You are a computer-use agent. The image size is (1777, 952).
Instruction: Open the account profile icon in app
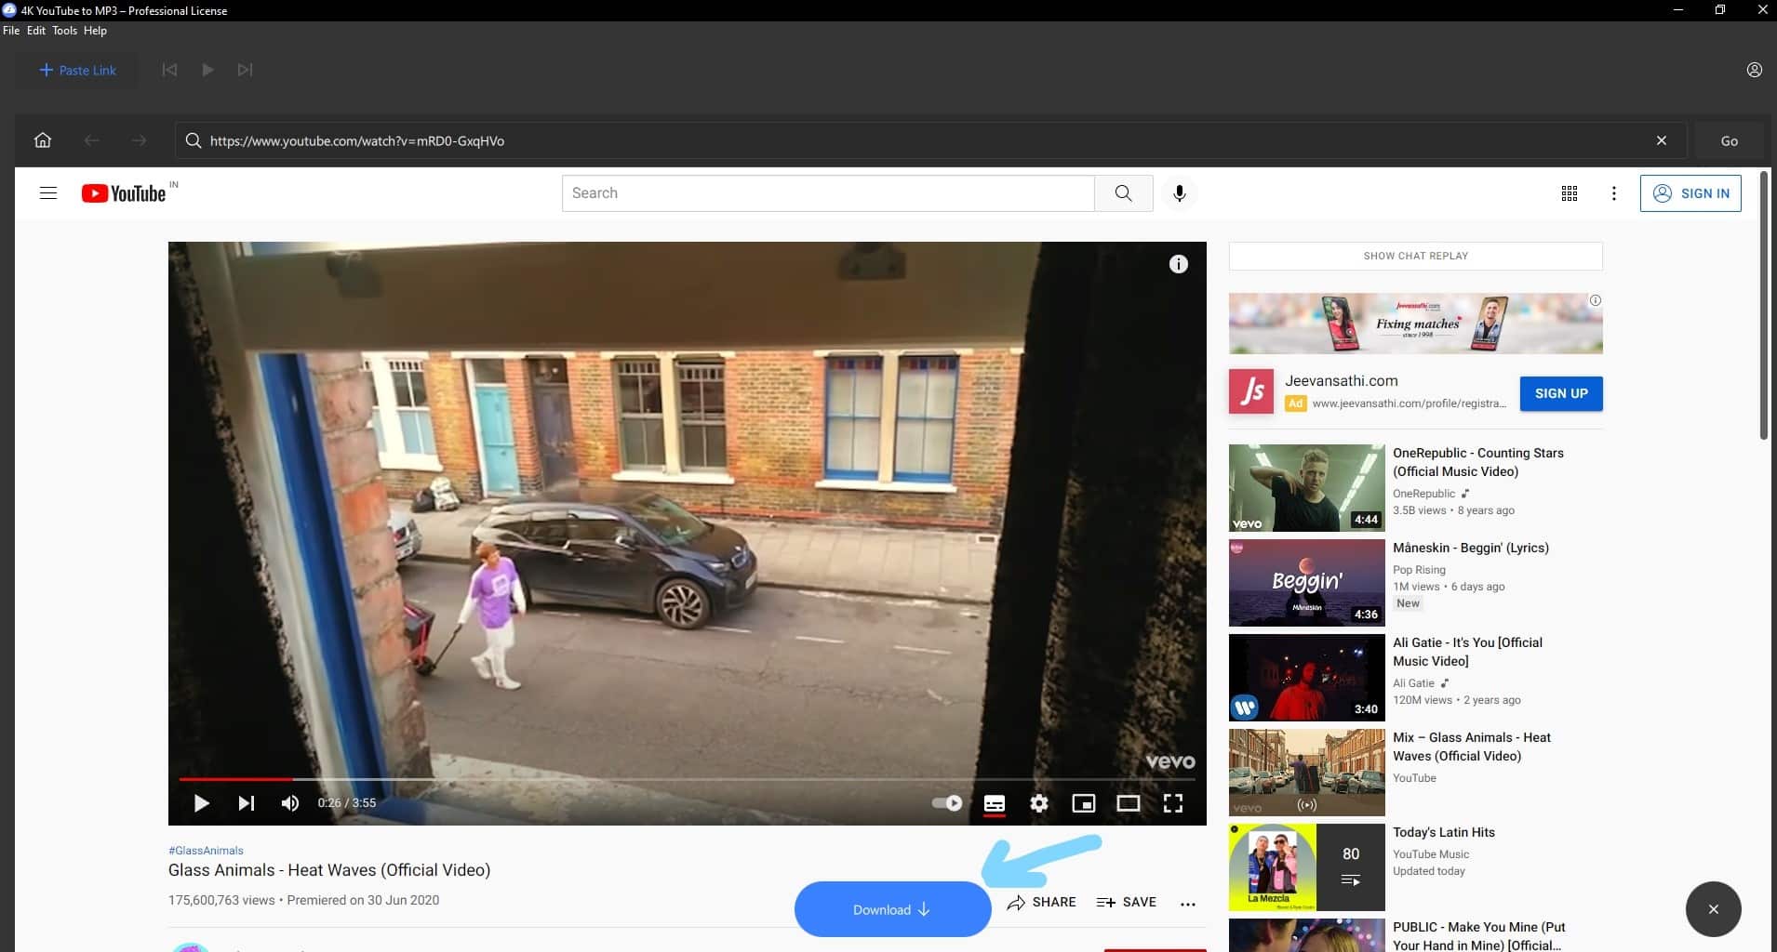(1754, 70)
